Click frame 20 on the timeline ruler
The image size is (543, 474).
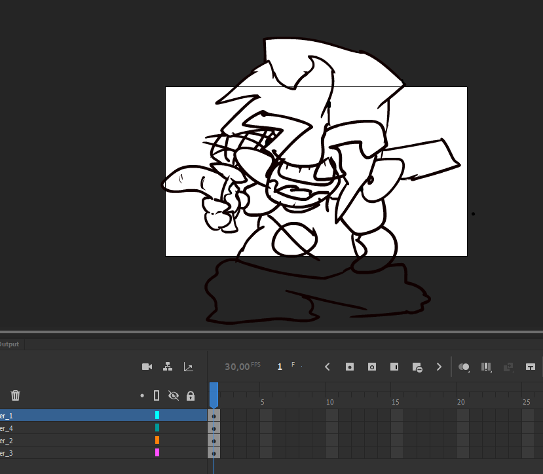point(460,402)
